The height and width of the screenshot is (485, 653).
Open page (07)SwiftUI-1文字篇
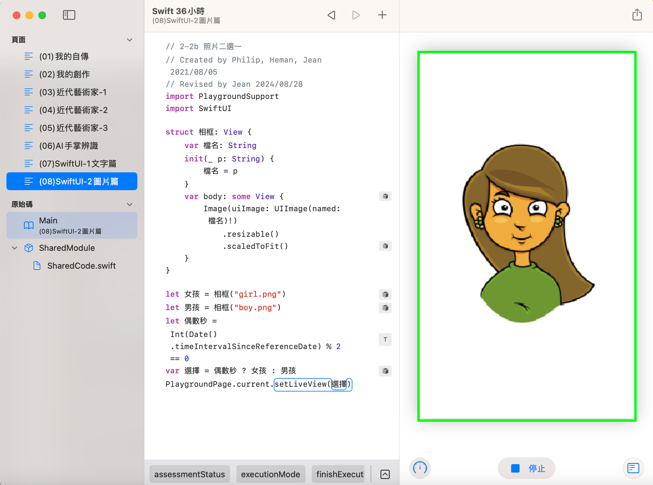point(78,164)
